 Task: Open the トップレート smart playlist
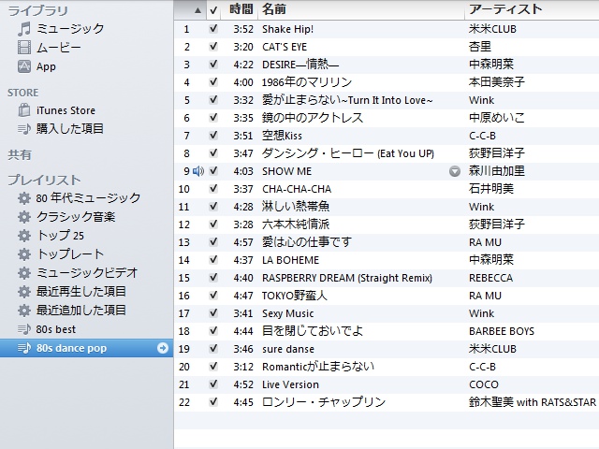(x=70, y=254)
